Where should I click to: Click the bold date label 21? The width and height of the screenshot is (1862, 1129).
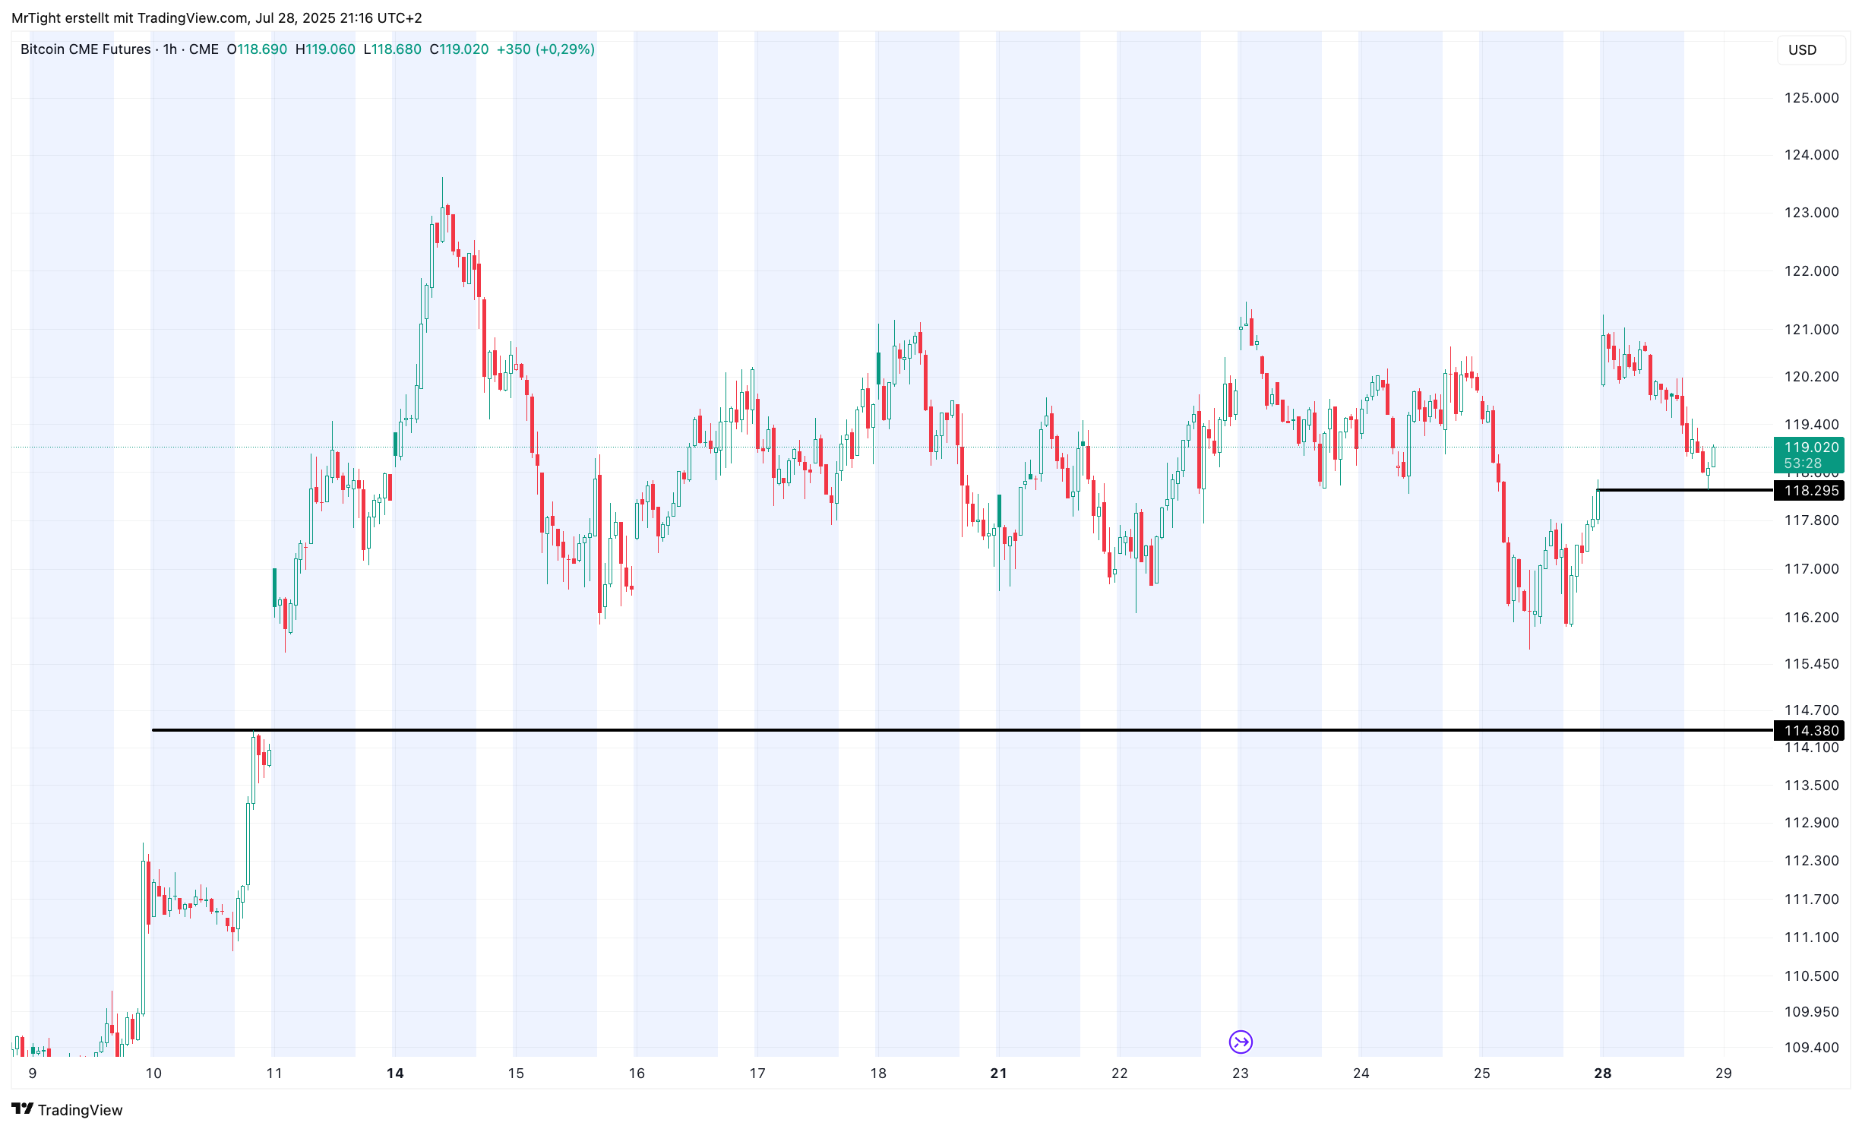pyautogui.click(x=998, y=1074)
